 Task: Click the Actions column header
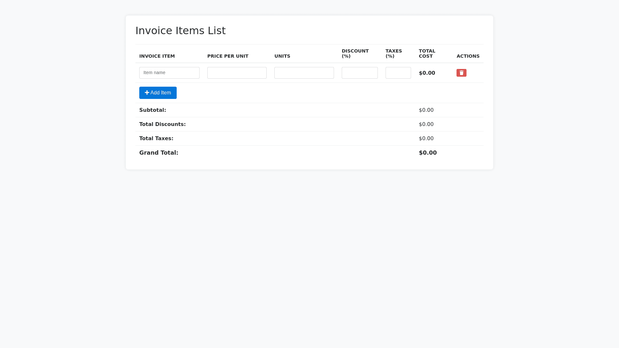tap(468, 56)
